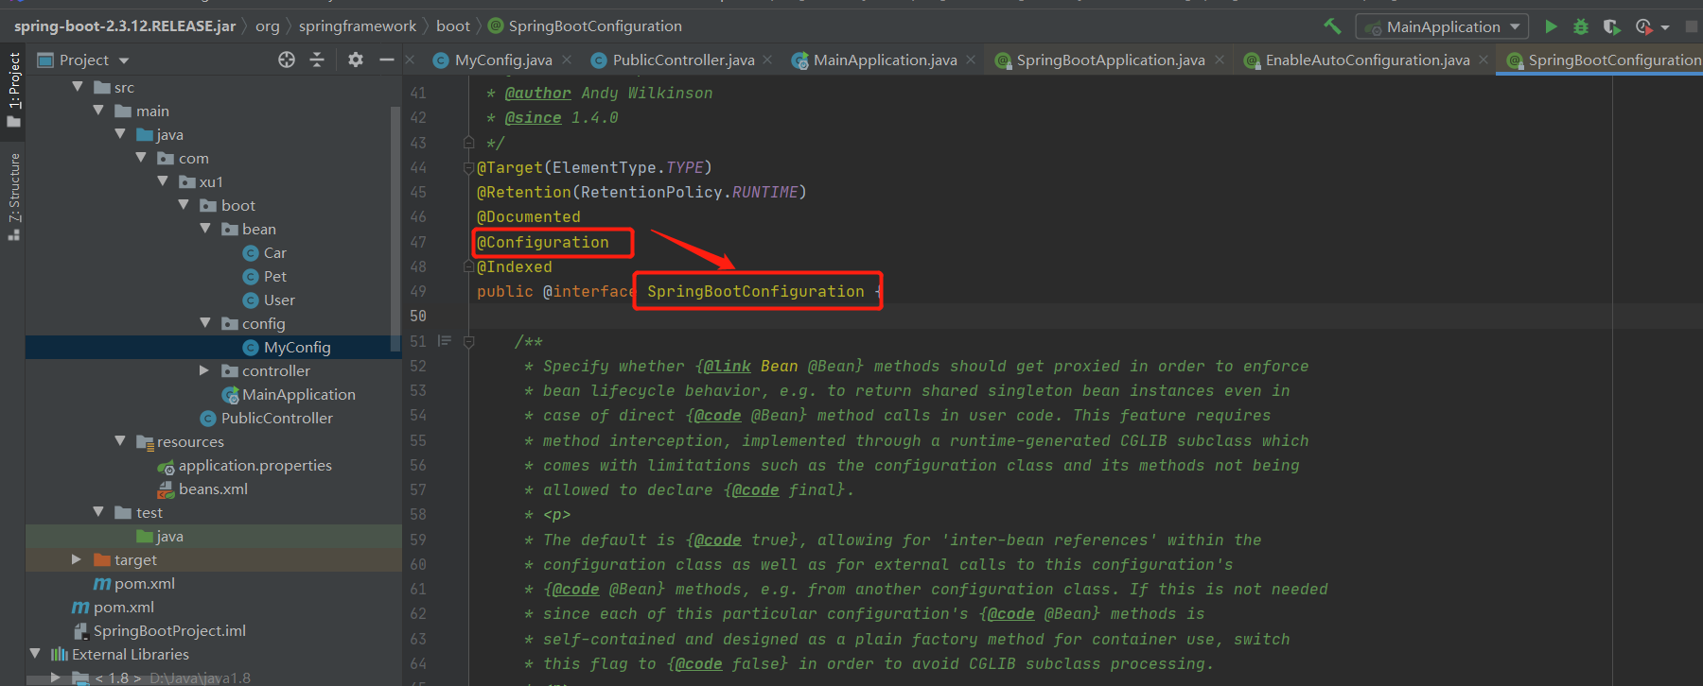1703x686 pixels.
Task: Toggle the 1: Project side tool window
Action: (13, 92)
